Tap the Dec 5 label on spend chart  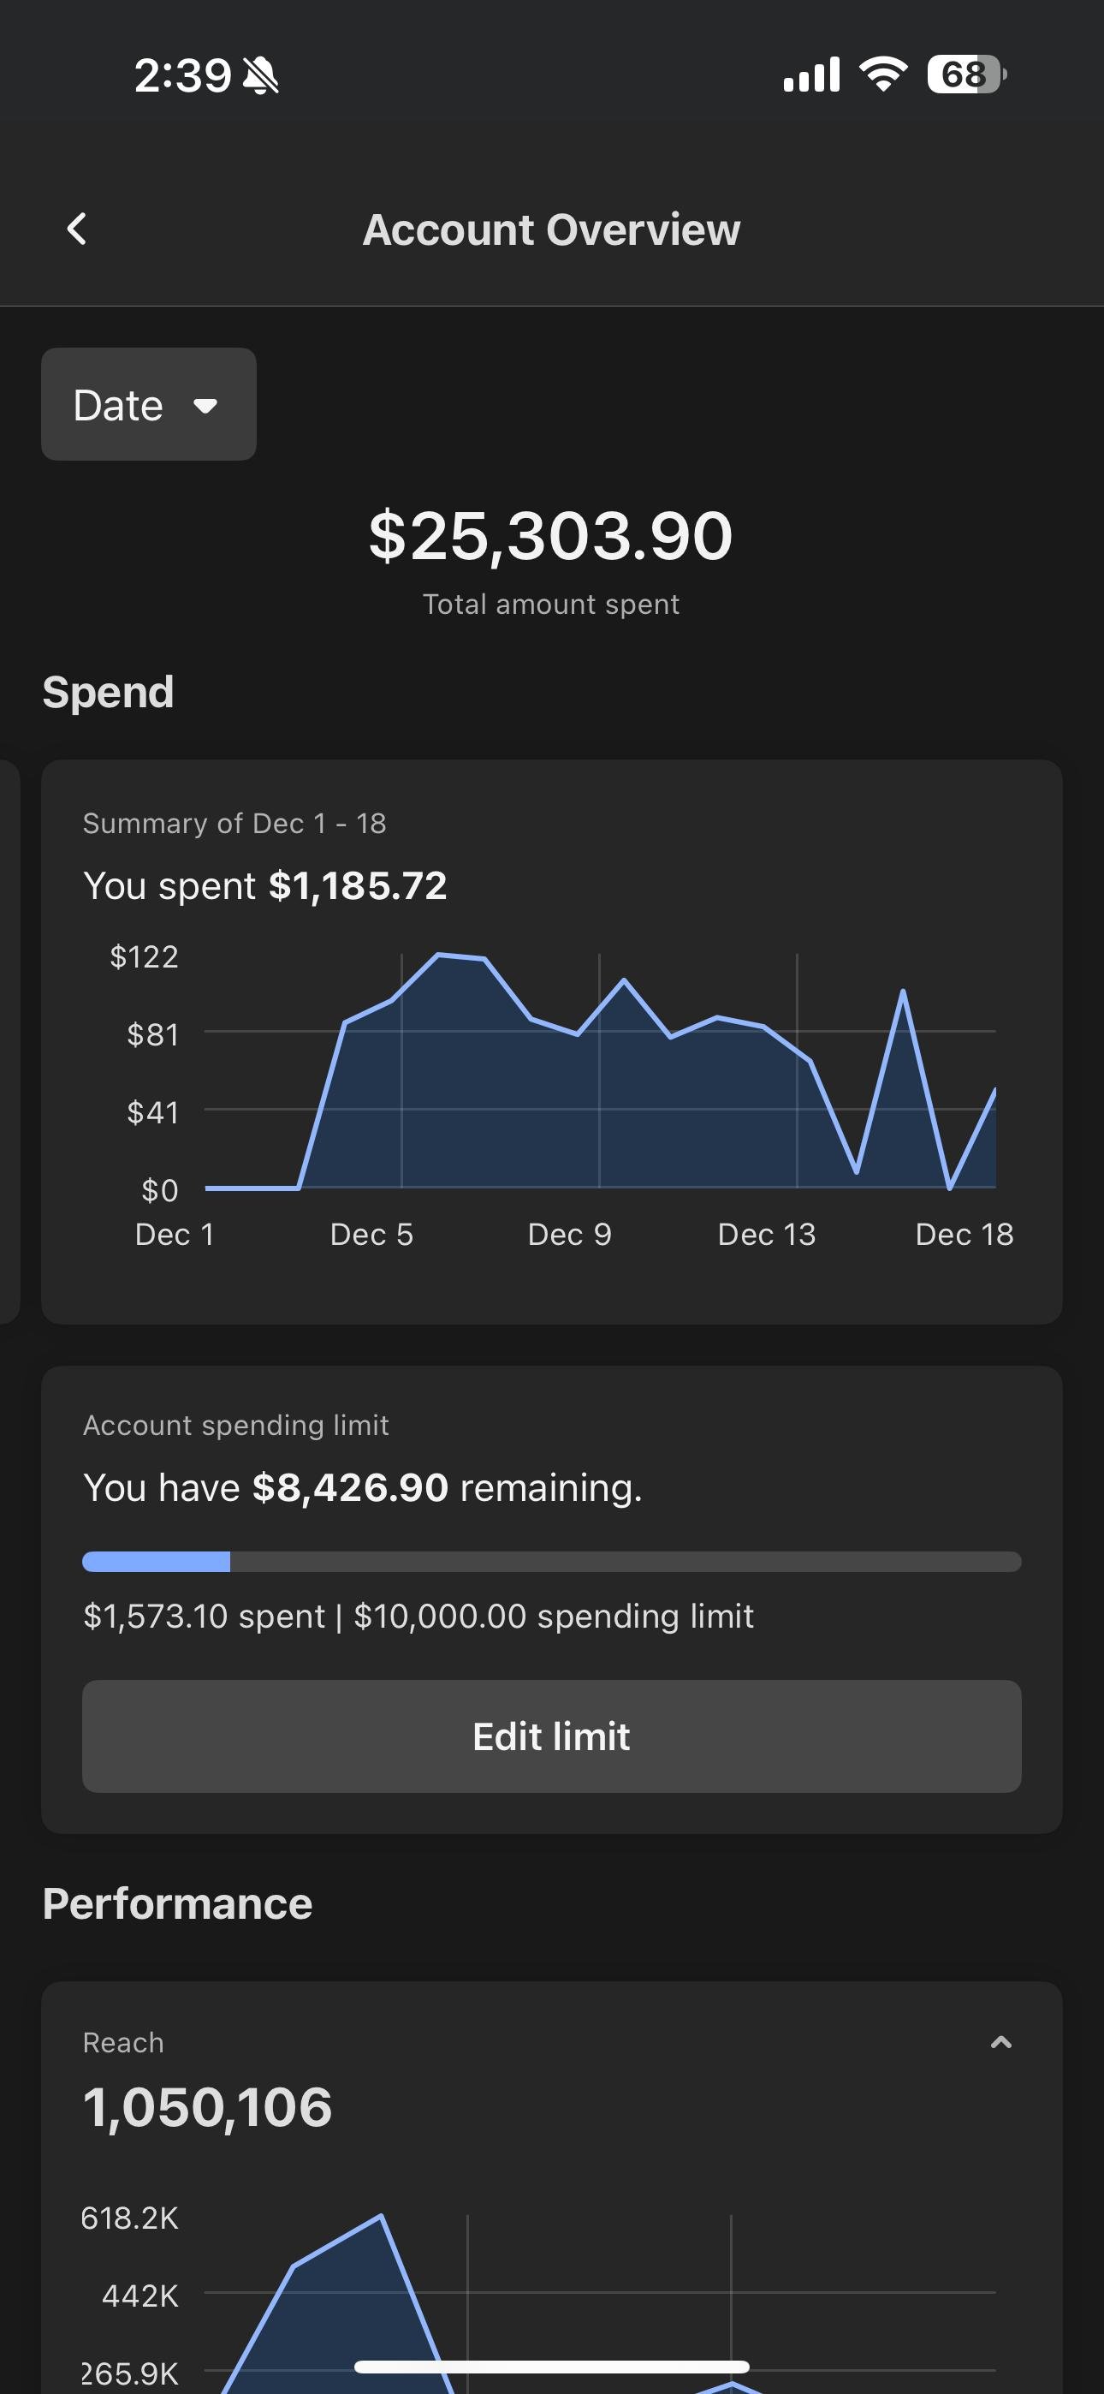point(371,1234)
